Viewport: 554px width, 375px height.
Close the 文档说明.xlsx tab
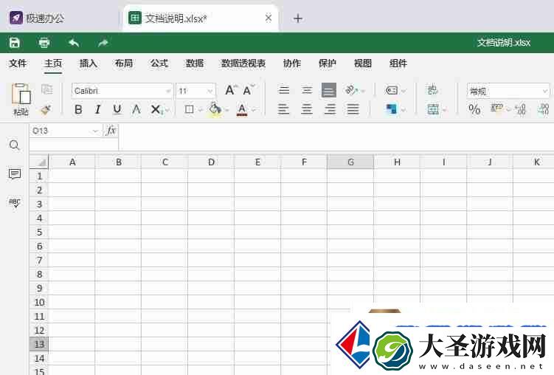coord(269,18)
